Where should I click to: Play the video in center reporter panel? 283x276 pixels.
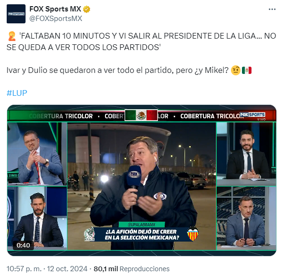141,186
